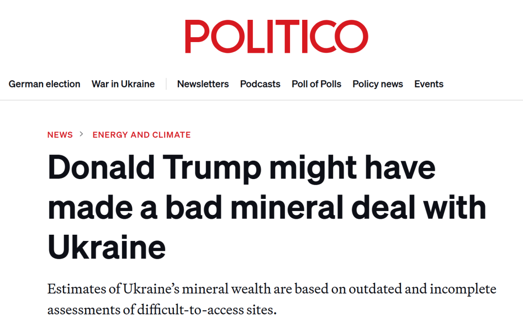The height and width of the screenshot is (331, 523).
Task: Click the vertical separator before Newsletters
Action: 166,84
